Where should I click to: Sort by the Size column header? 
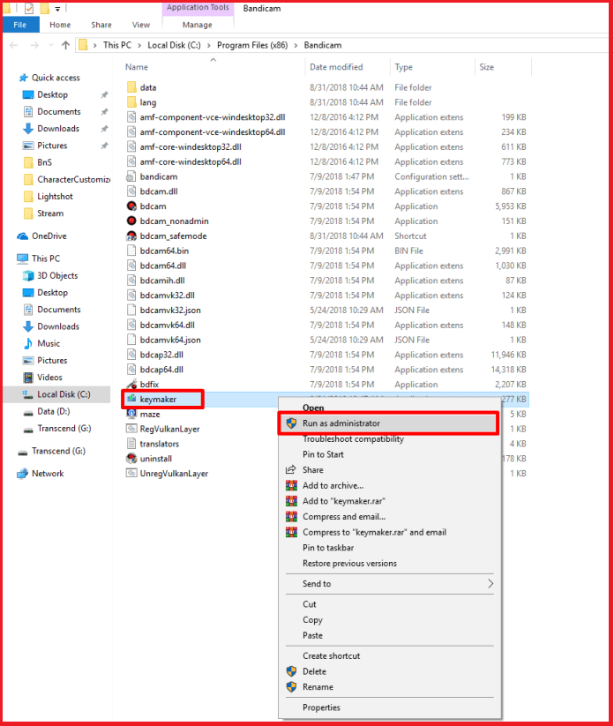point(487,67)
